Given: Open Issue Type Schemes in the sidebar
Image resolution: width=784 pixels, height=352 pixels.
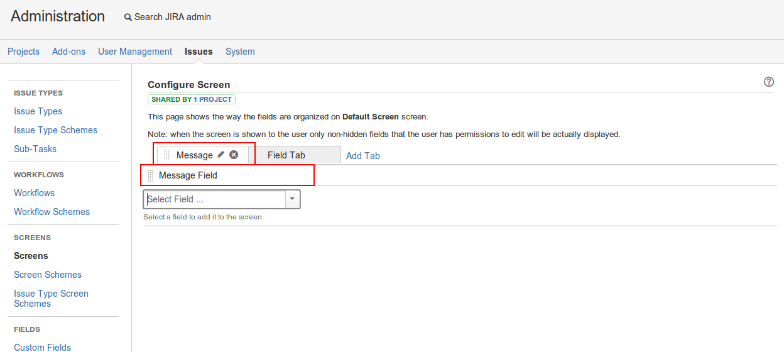Looking at the screenshot, I should click(55, 130).
